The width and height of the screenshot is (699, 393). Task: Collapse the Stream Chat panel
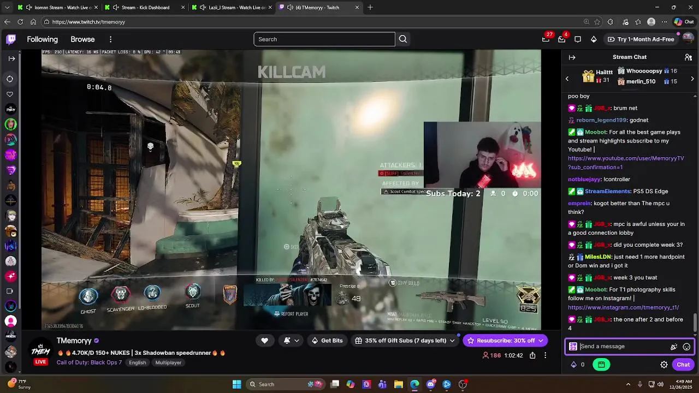click(x=572, y=57)
